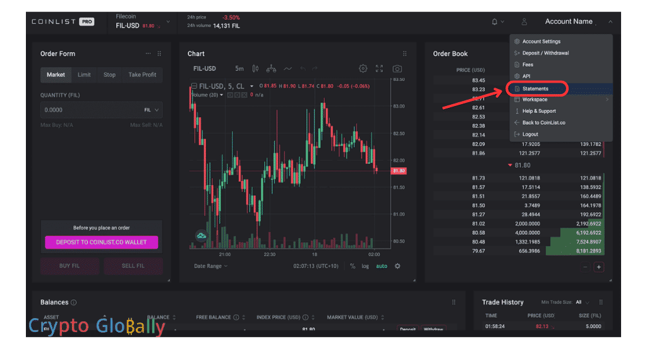This screenshot has width=647, height=349.
Task: Go Back to CoinList.co
Action: point(561,123)
